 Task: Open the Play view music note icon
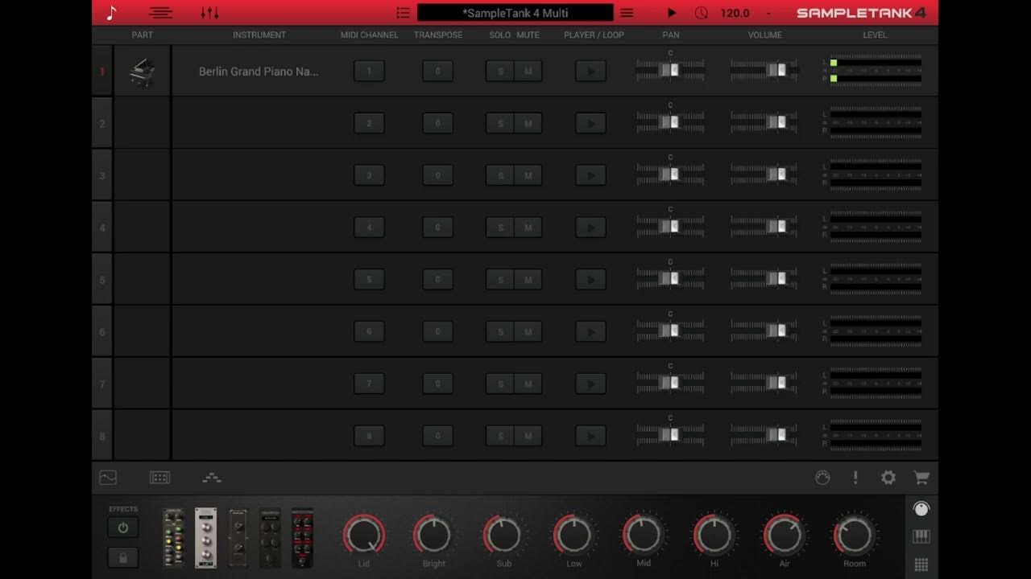pyautogui.click(x=112, y=13)
